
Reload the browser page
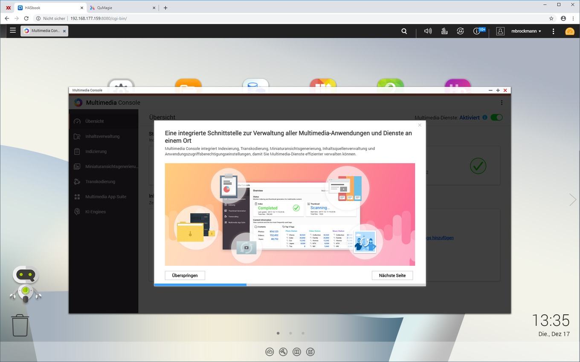26,18
